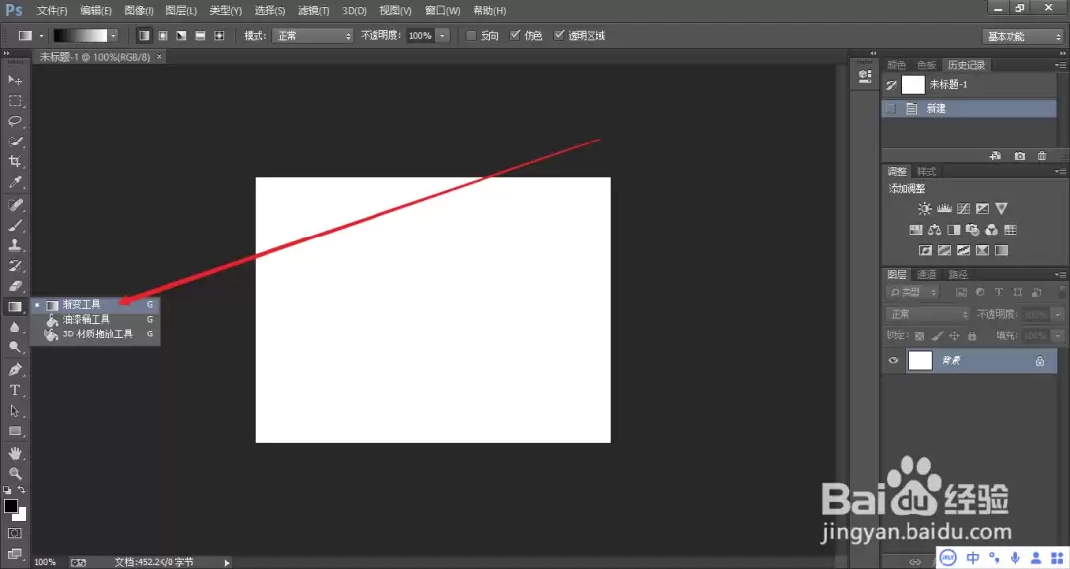Open status bar info arrow

[x=227, y=562]
